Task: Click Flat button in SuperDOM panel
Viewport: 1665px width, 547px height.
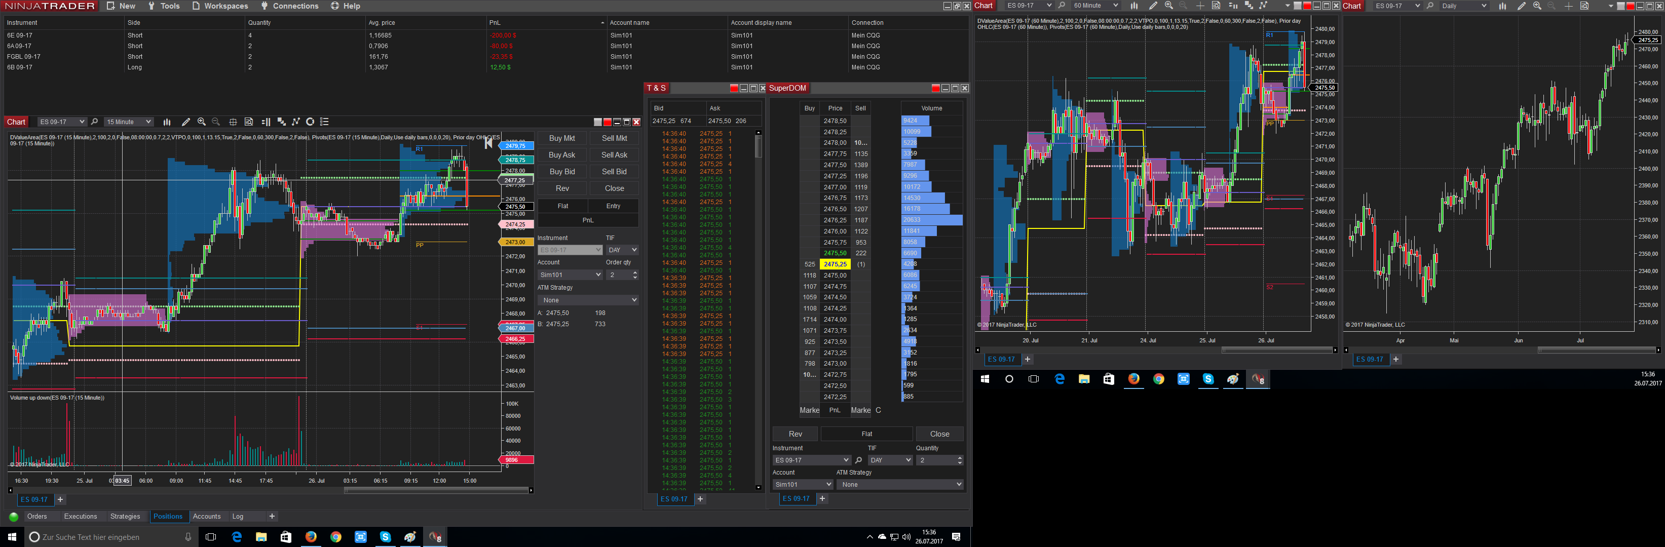Action: [867, 434]
